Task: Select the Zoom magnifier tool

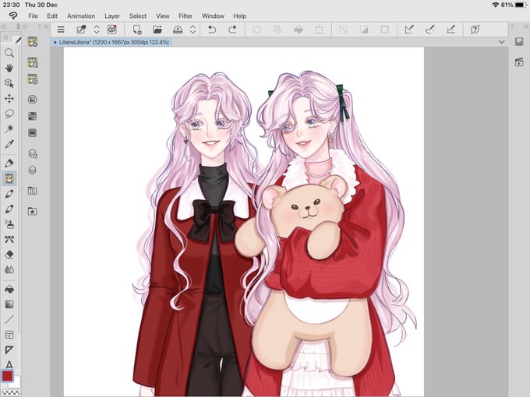Action: point(9,53)
